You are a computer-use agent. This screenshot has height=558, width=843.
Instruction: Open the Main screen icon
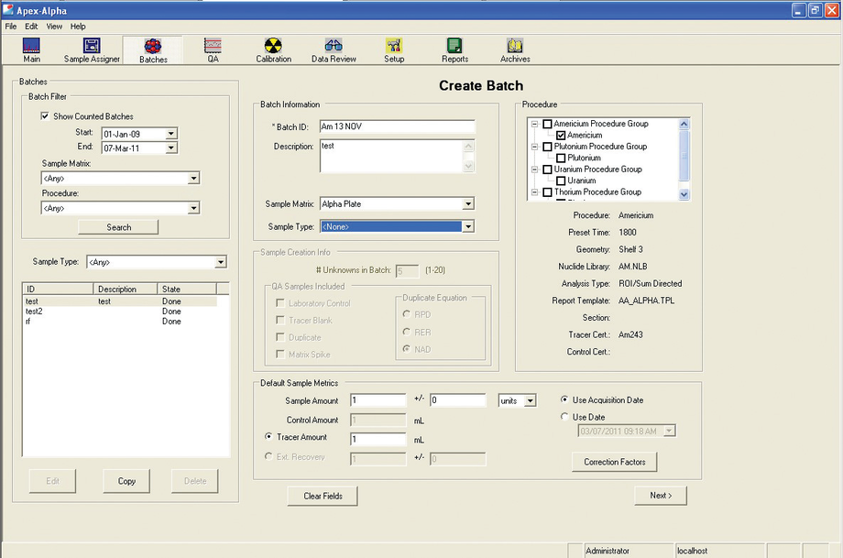31,49
